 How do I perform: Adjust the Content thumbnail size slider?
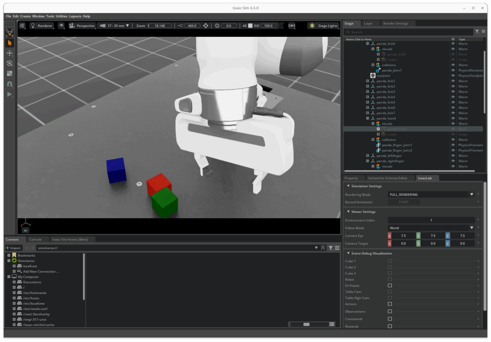click(306, 324)
